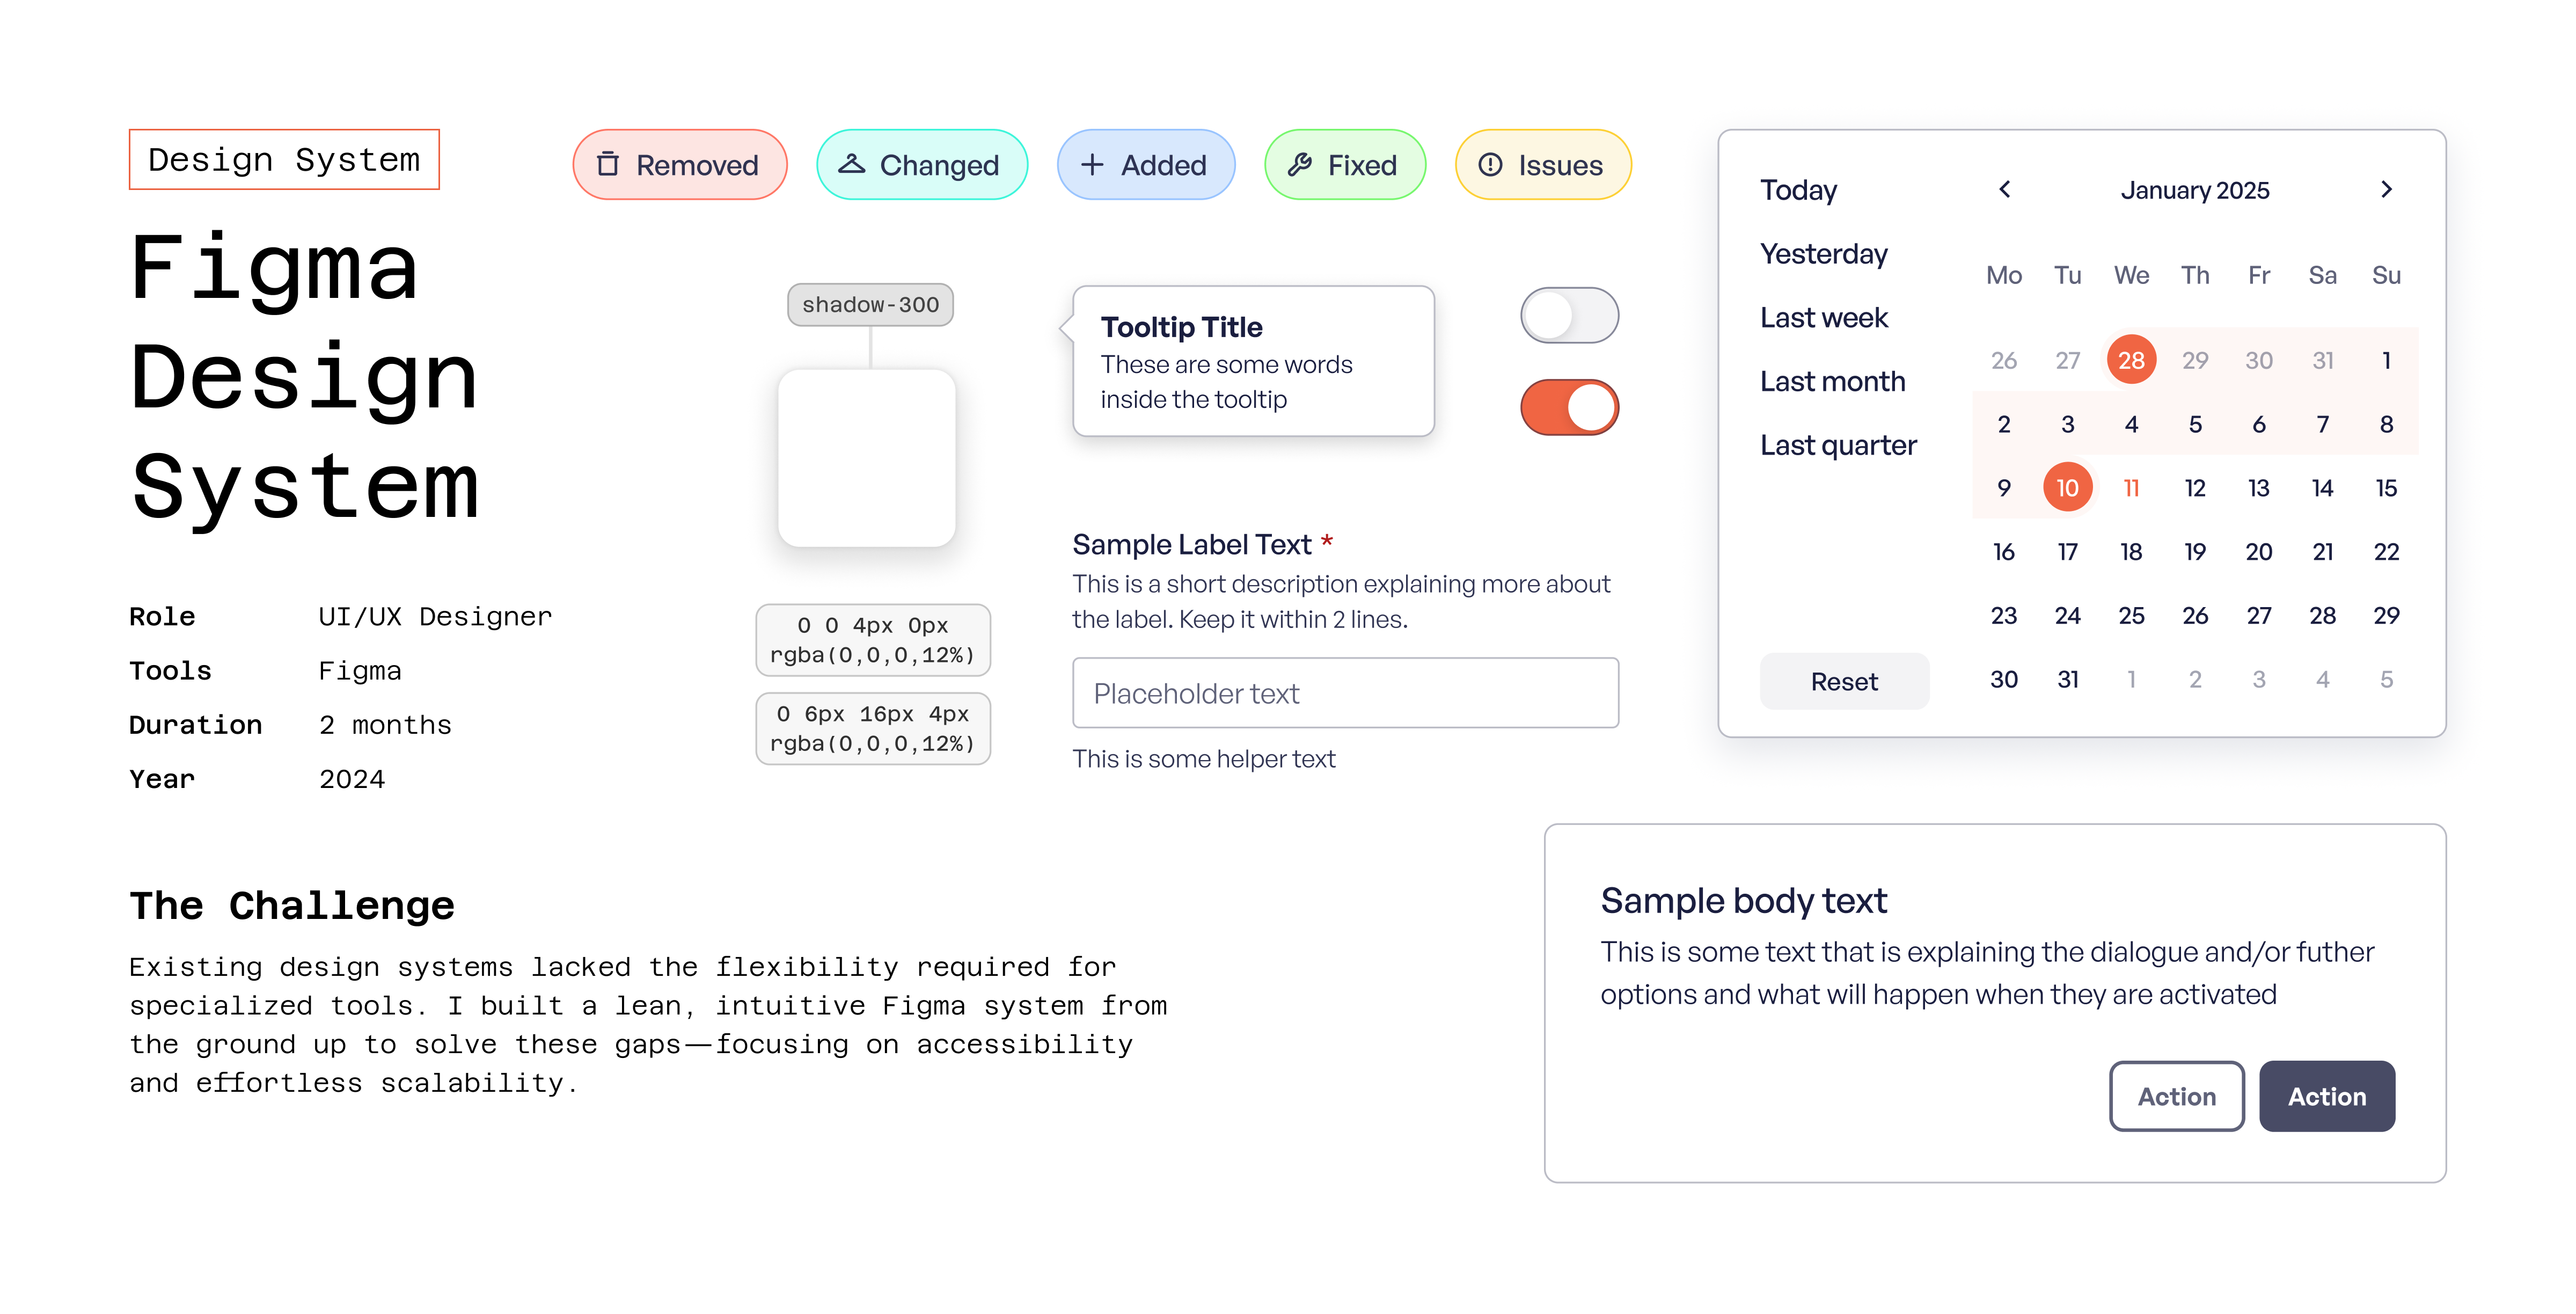The image size is (2576, 1314).
Task: Click the filled dark Action button
Action: [2326, 1096]
